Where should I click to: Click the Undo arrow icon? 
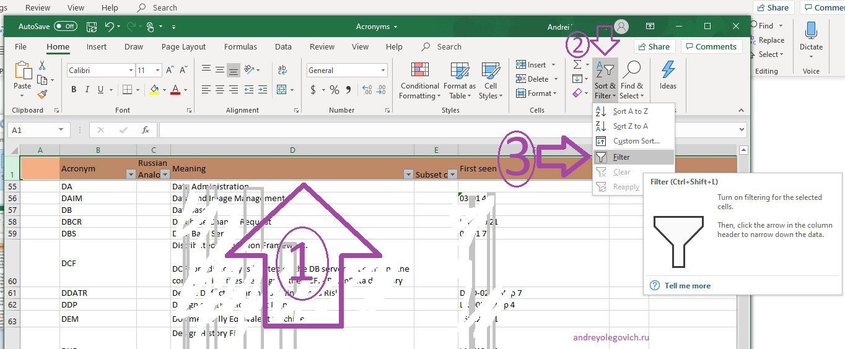(109, 27)
